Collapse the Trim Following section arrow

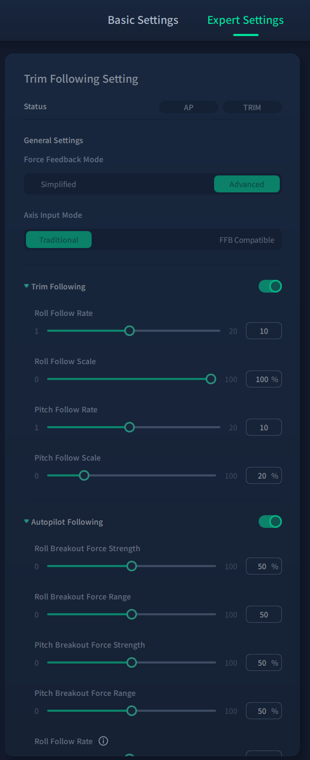(26, 286)
